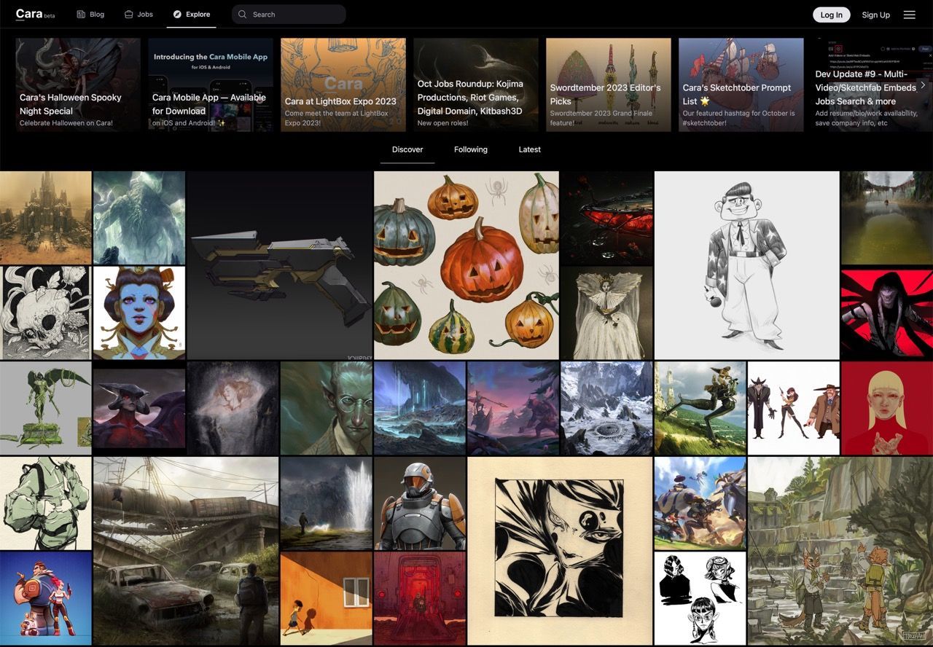Image resolution: width=933 pixels, height=647 pixels.
Task: Open Cara's Halloween Spooky Night Special card
Action: click(78, 85)
